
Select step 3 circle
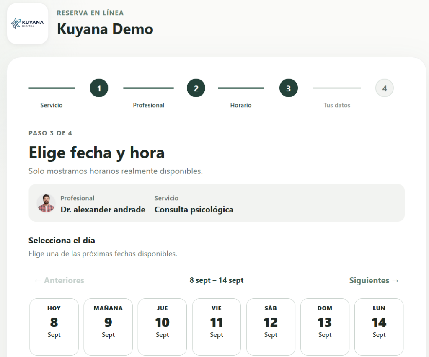coord(288,88)
